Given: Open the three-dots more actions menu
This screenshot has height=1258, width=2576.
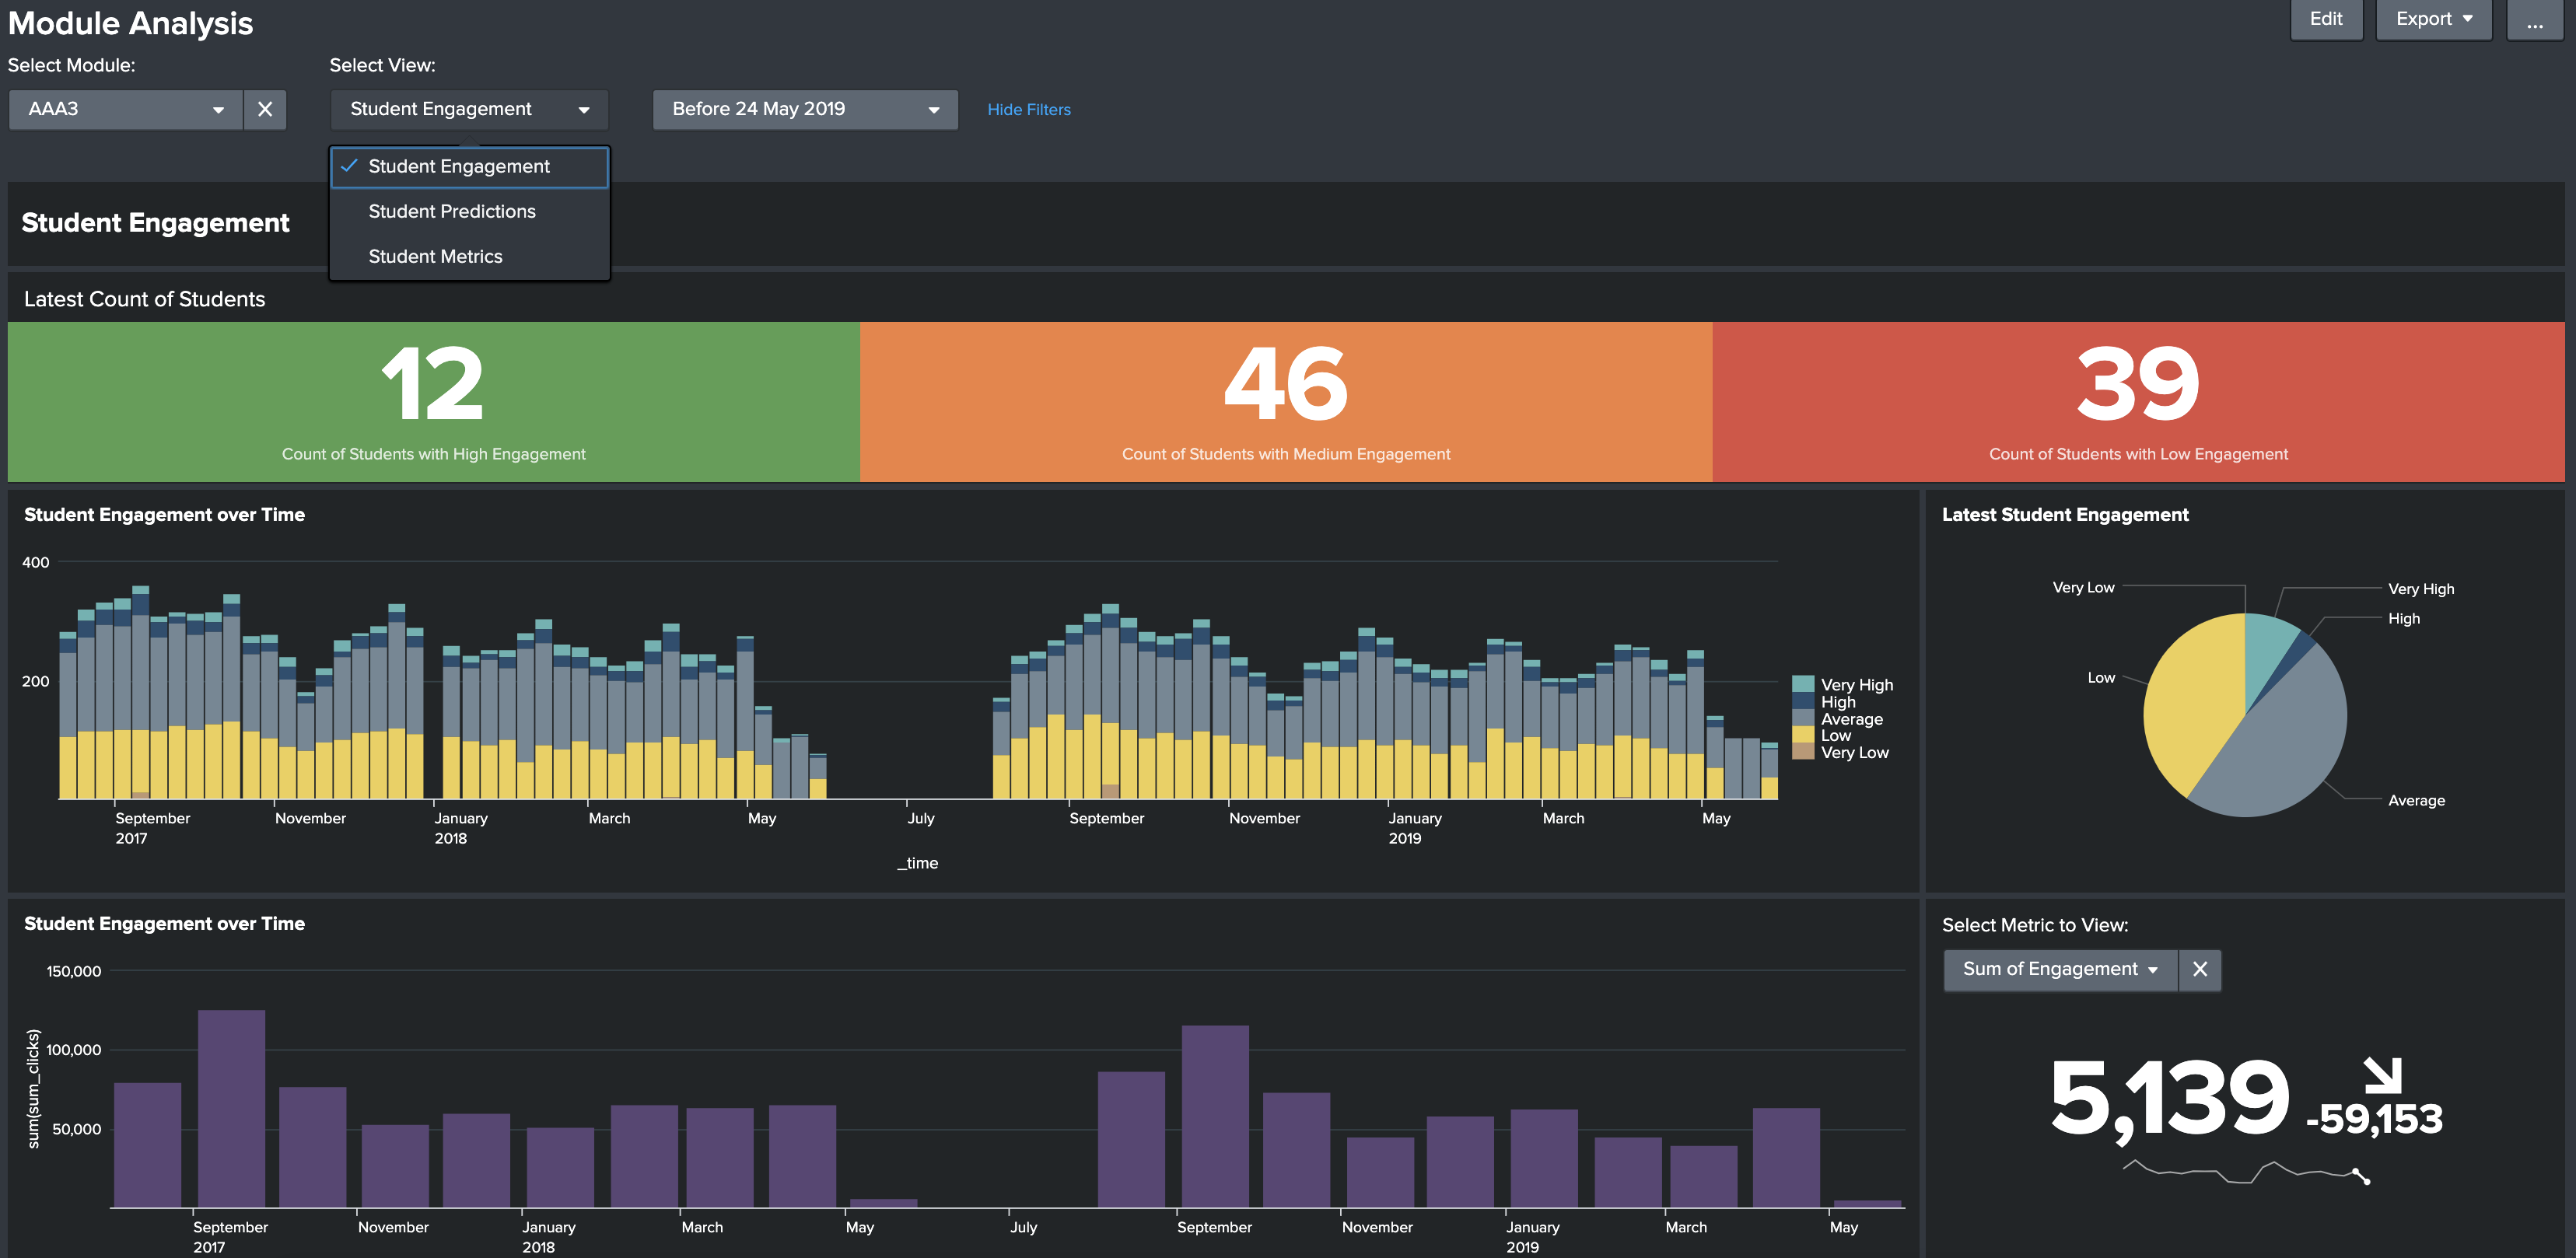Looking at the screenshot, I should click(2533, 20).
